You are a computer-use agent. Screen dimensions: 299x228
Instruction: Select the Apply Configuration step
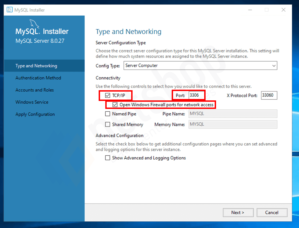35,114
